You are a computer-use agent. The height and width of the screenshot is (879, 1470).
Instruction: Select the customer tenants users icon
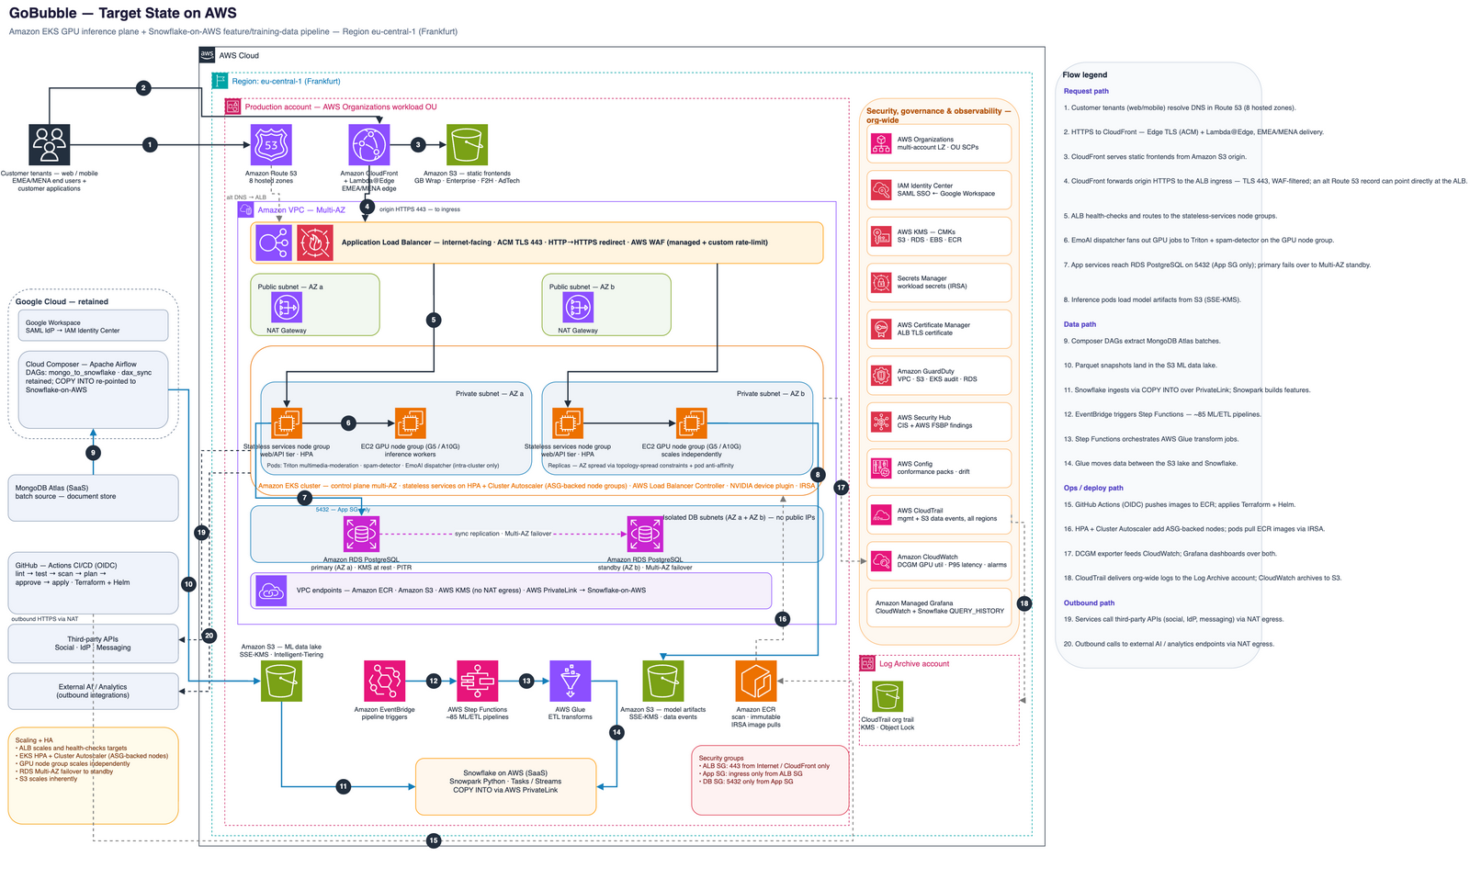(x=49, y=145)
